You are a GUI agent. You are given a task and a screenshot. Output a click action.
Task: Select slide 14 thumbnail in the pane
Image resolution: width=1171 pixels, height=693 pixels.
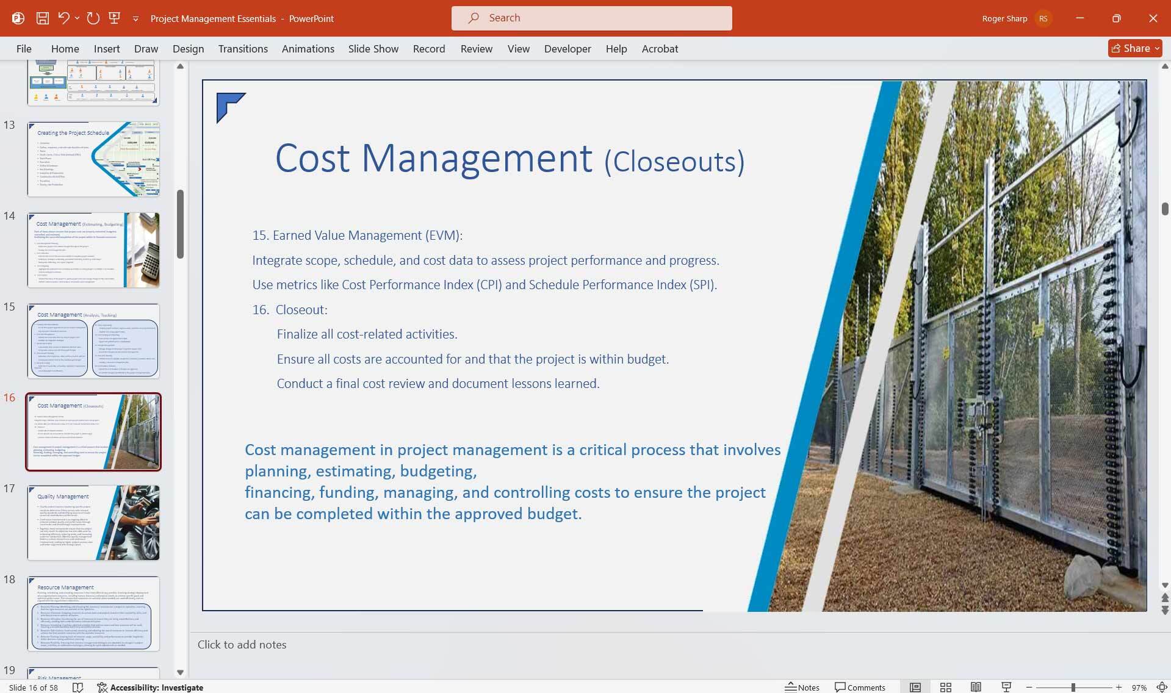click(x=93, y=249)
